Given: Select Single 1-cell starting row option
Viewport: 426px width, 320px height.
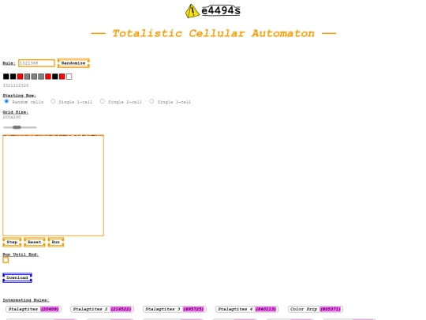Looking at the screenshot, I should coord(53,101).
